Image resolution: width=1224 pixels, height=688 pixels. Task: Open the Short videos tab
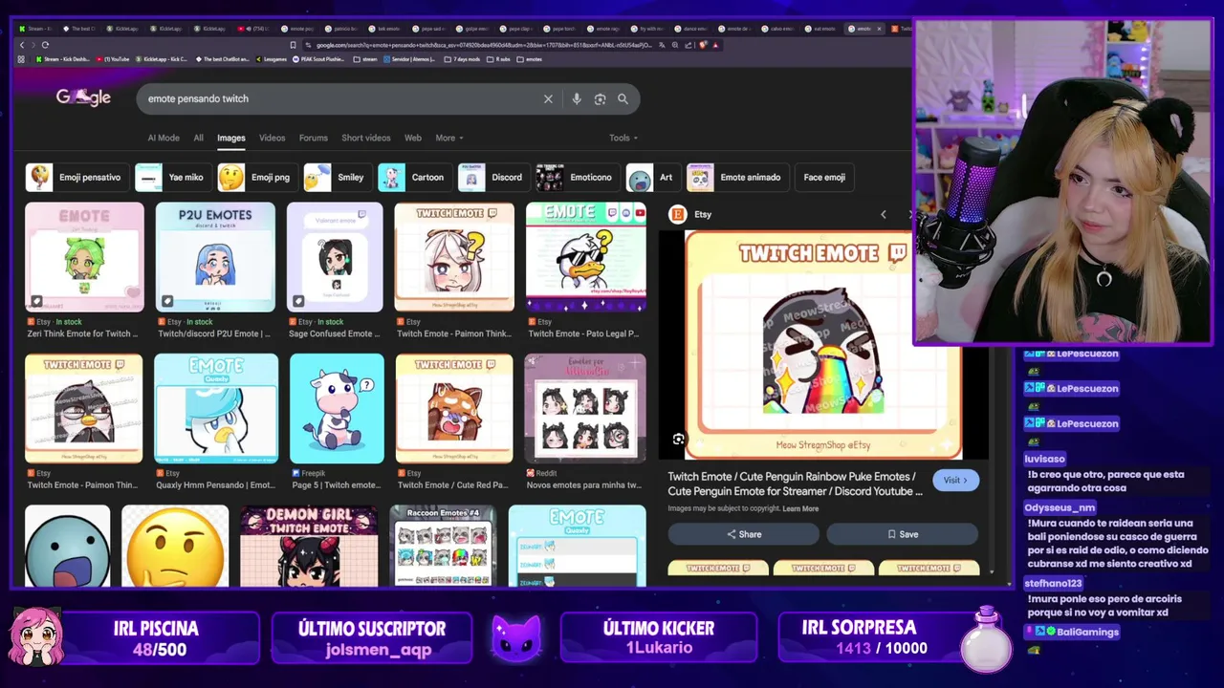tap(366, 138)
